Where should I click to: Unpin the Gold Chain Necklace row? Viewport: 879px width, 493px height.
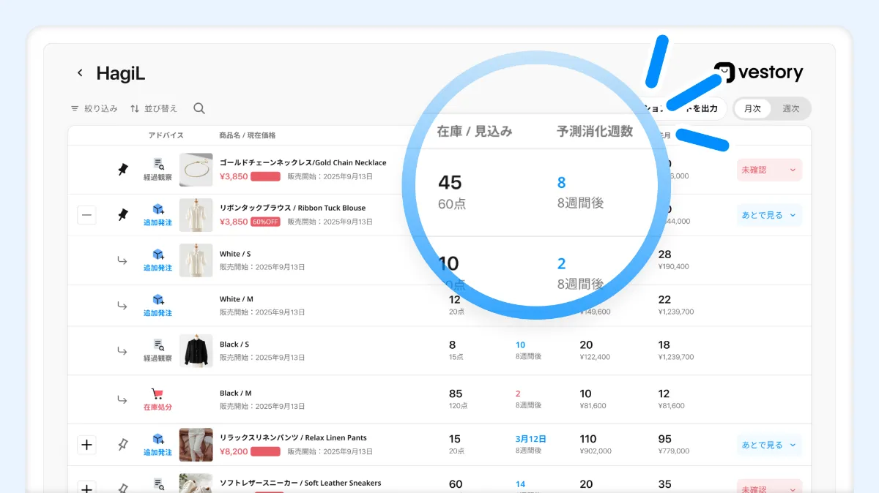(123, 170)
